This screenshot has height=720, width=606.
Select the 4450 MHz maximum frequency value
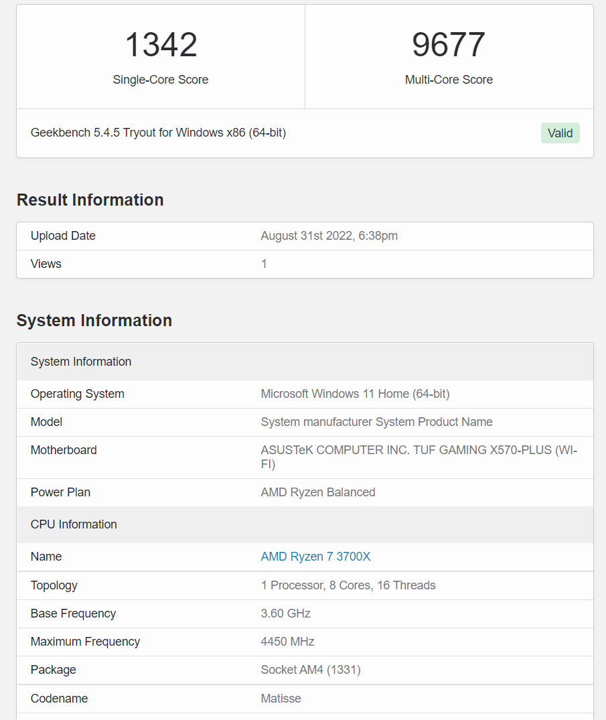[x=288, y=642]
